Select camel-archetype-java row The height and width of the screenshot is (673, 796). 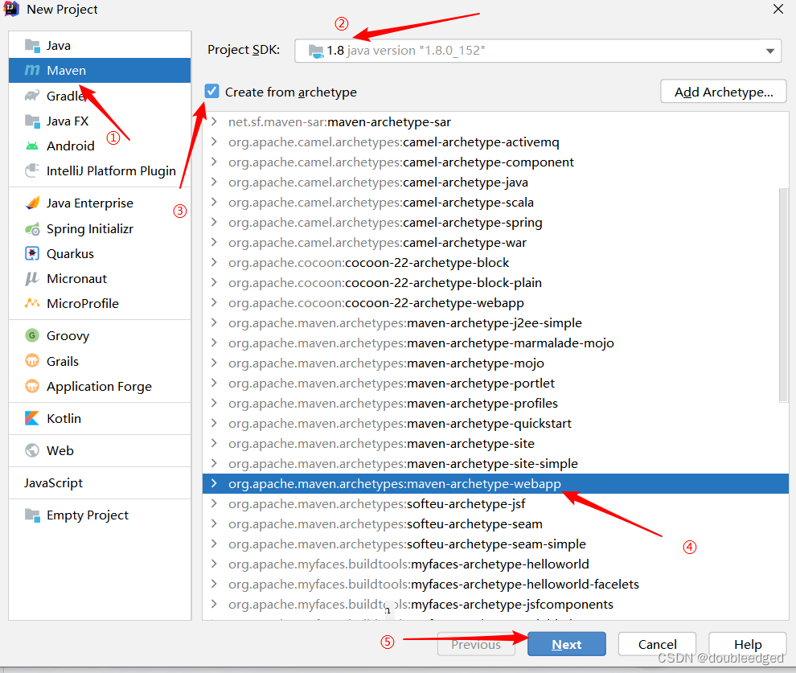coord(495,183)
